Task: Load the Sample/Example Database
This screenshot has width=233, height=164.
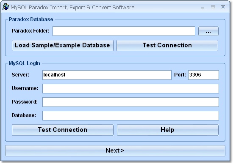Action: [x=63, y=45]
